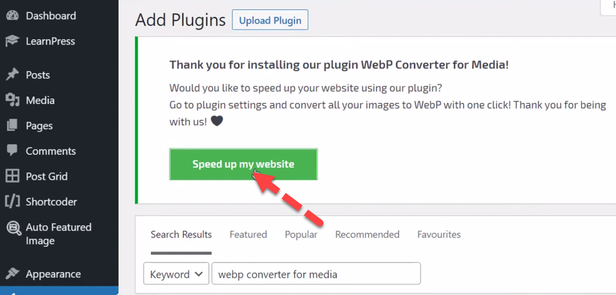Open the Recommended plugins tab
Viewport: 616px width, 295px height.
tap(367, 234)
